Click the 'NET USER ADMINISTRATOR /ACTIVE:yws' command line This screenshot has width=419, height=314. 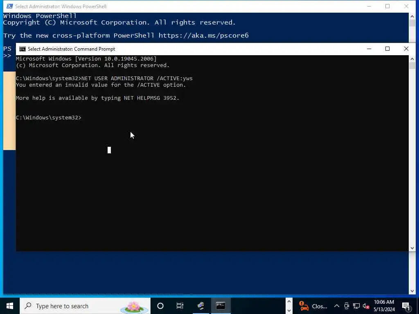coord(104,78)
